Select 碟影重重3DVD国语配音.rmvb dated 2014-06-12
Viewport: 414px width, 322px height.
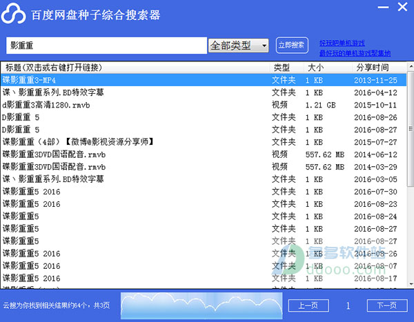point(204,154)
